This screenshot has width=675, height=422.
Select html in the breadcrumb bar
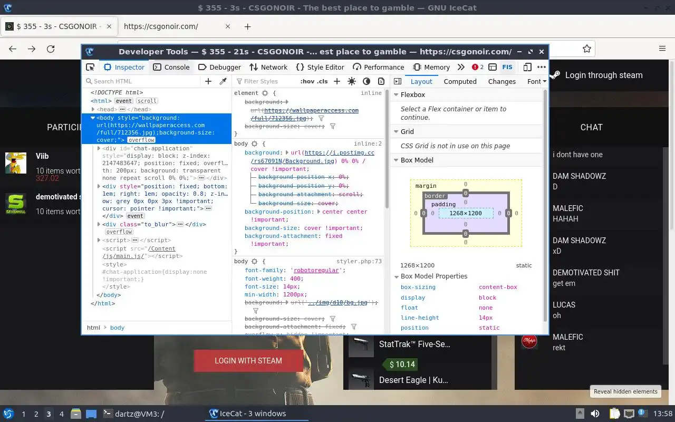(93, 328)
